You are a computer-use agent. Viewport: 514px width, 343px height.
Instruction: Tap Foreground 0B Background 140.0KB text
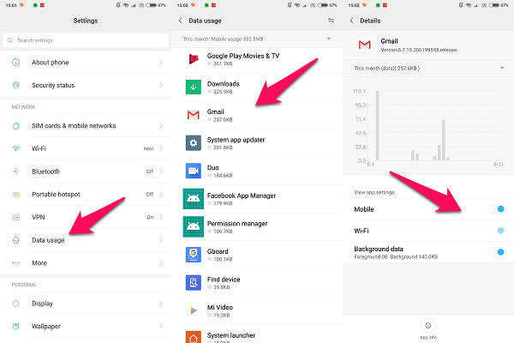(x=396, y=256)
